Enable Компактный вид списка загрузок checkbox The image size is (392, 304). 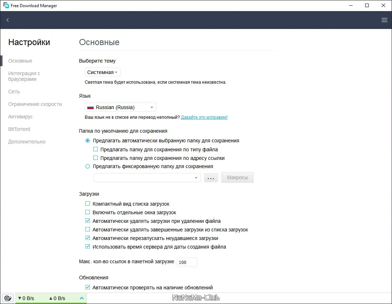(x=88, y=204)
